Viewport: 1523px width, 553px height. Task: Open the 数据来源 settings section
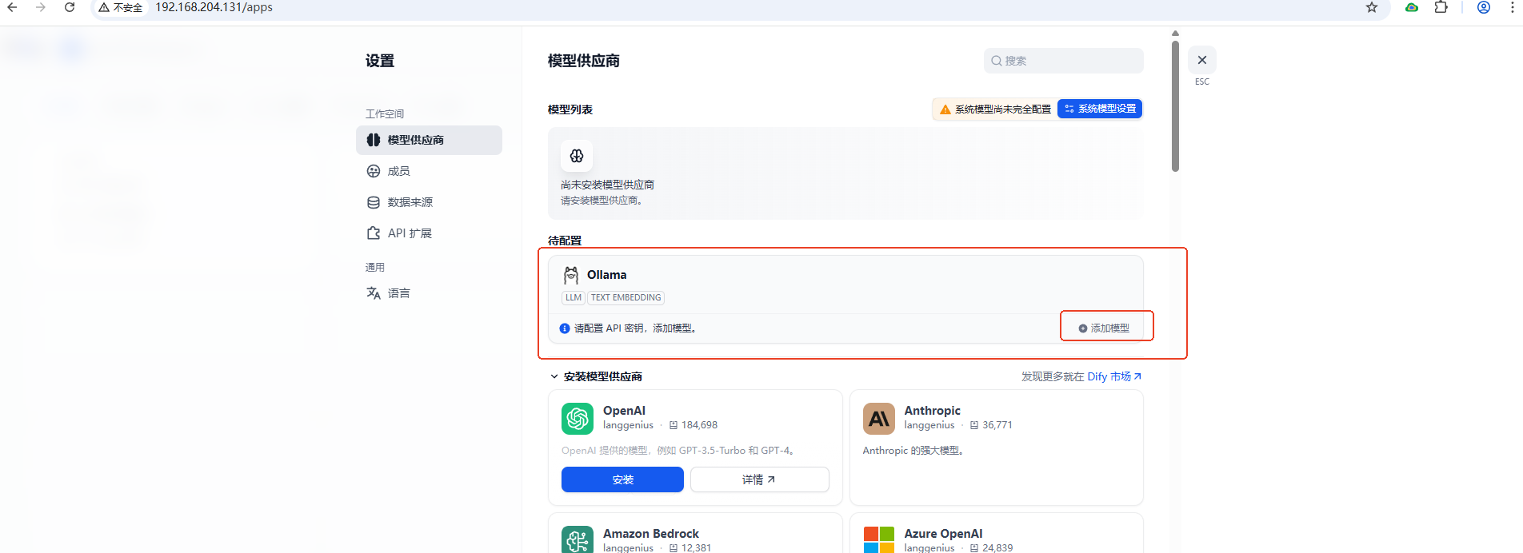pos(429,202)
